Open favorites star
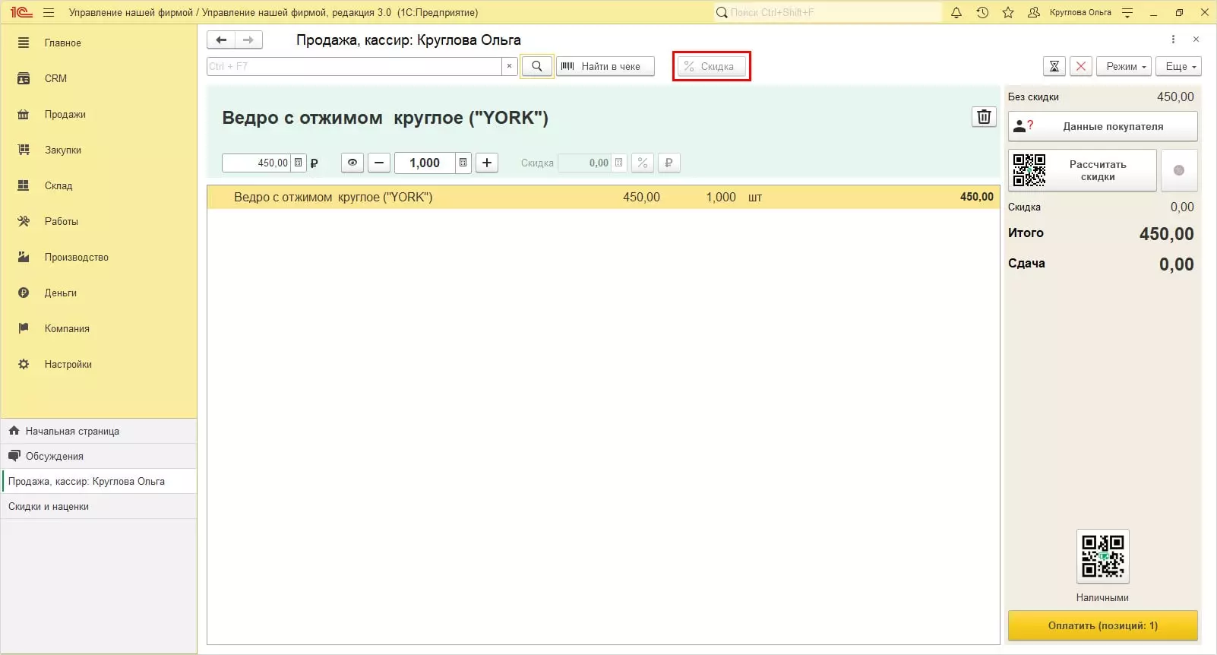The height and width of the screenshot is (655, 1217). pos(1008,12)
